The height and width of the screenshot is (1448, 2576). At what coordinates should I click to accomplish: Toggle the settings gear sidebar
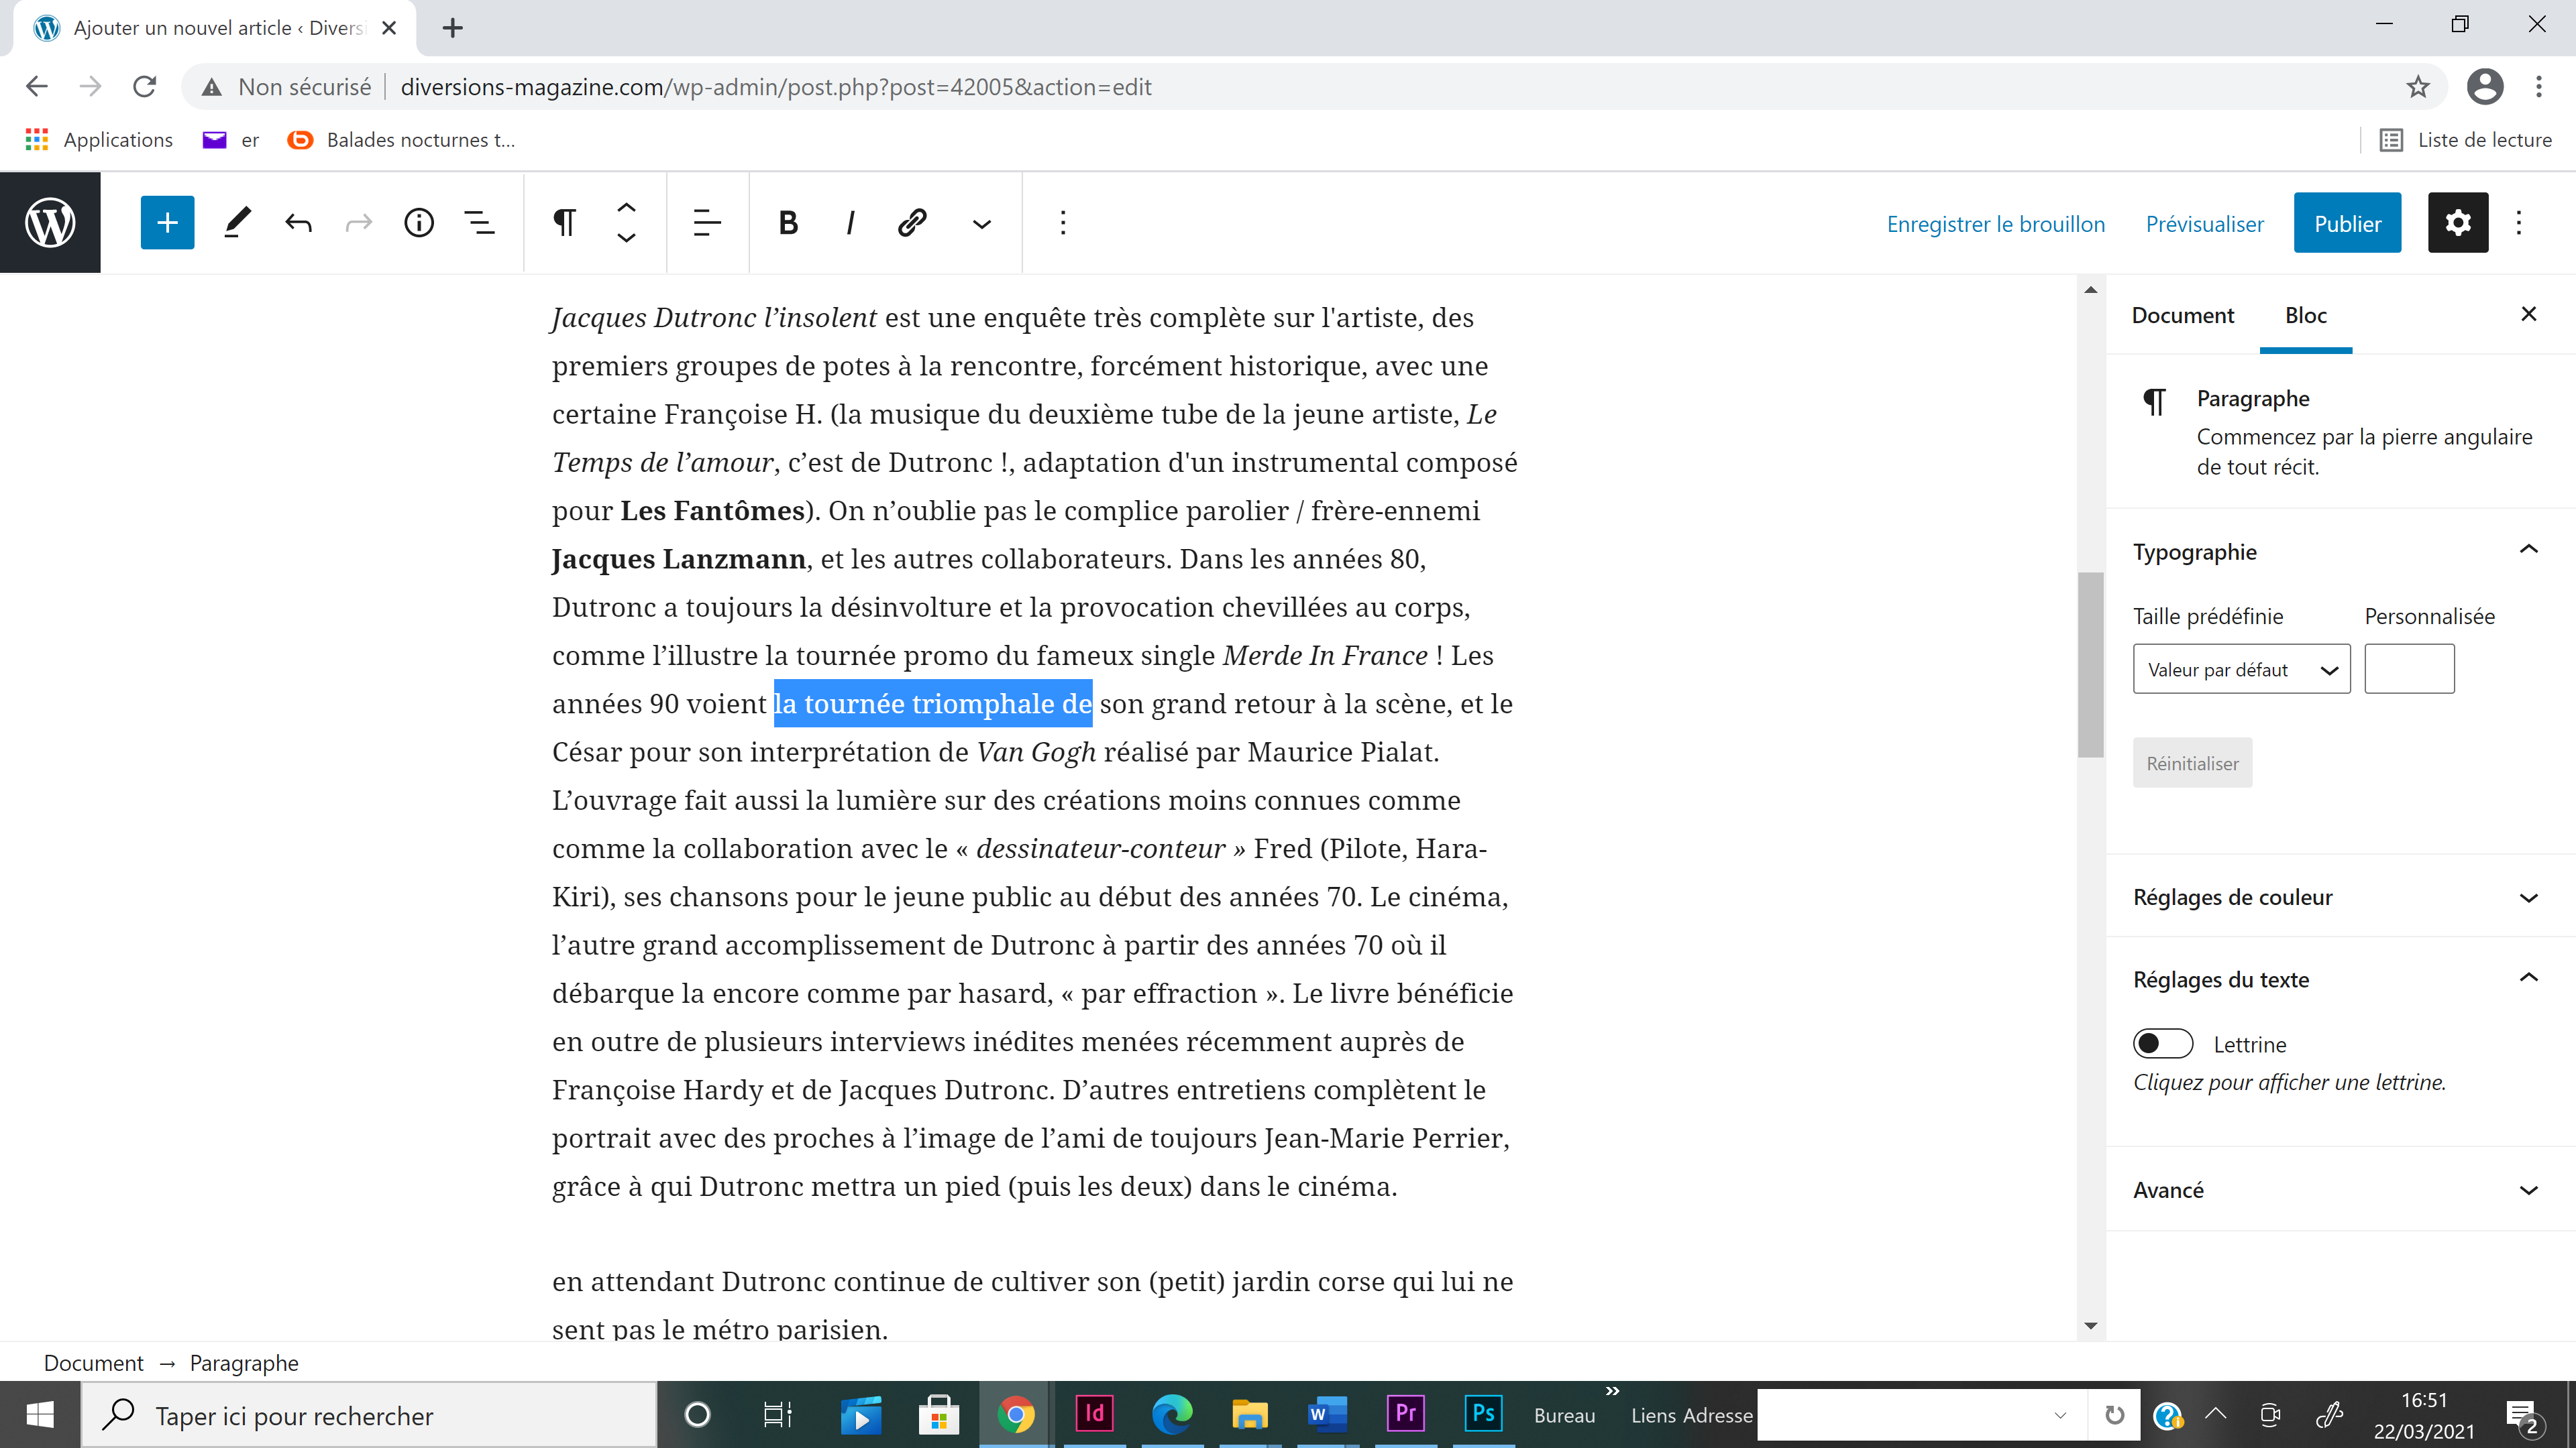point(2458,223)
